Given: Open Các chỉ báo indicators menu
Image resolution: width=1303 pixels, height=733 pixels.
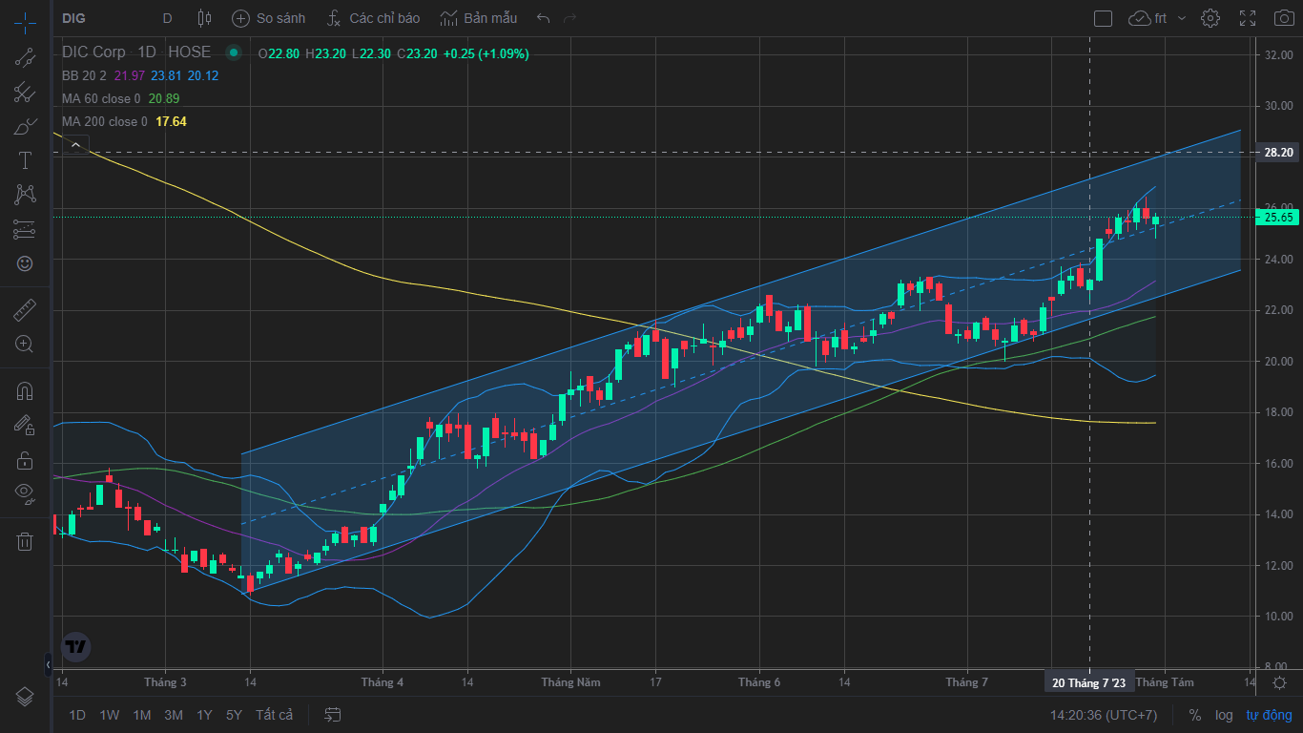Looking at the screenshot, I should coord(373,18).
